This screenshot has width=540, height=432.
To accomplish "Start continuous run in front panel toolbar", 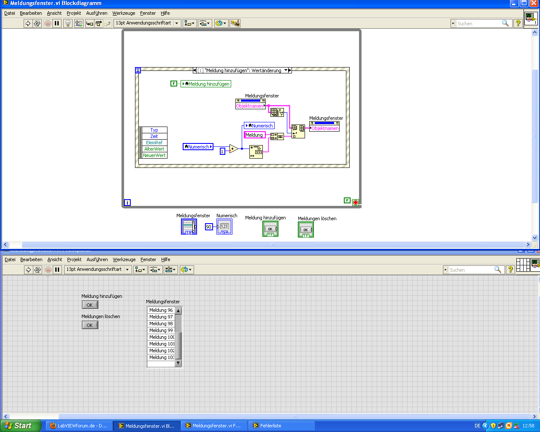I will click(x=38, y=270).
